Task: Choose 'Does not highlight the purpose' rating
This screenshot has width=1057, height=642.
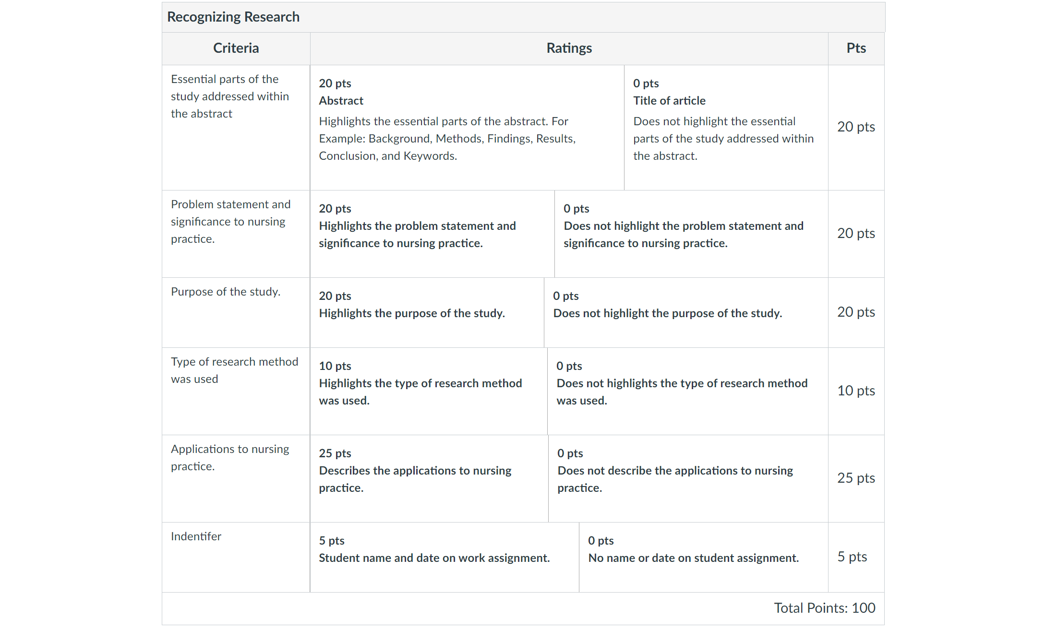Action: (686, 312)
